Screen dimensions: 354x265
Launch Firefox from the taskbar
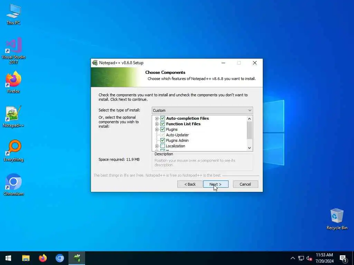click(x=43, y=258)
